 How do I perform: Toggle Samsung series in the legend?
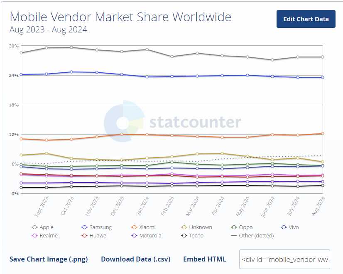[97, 227]
